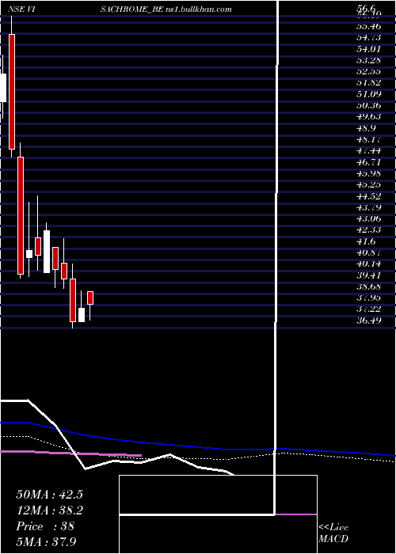Click the 36.49 price axis label
This screenshot has height=554, width=396.
pyautogui.click(x=369, y=321)
